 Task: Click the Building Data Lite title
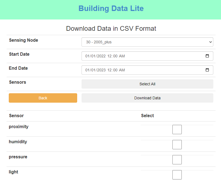(x=111, y=9)
